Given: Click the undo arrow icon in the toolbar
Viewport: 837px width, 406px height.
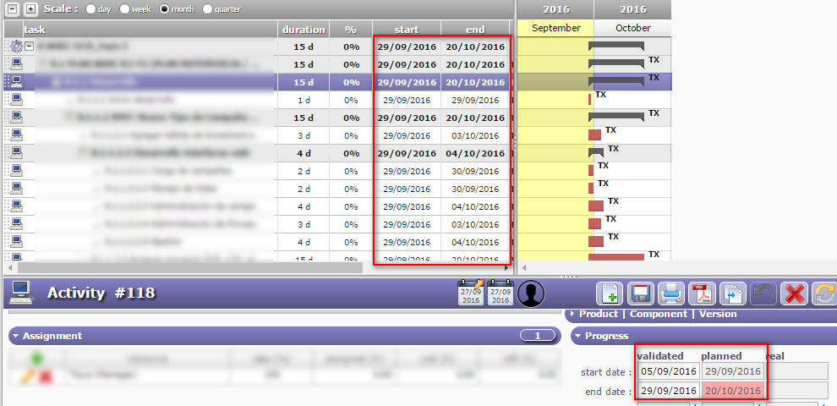Looking at the screenshot, I should coord(763,294).
